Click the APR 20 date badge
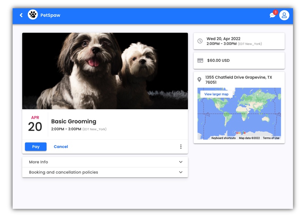The image size is (306, 219). [x=35, y=124]
